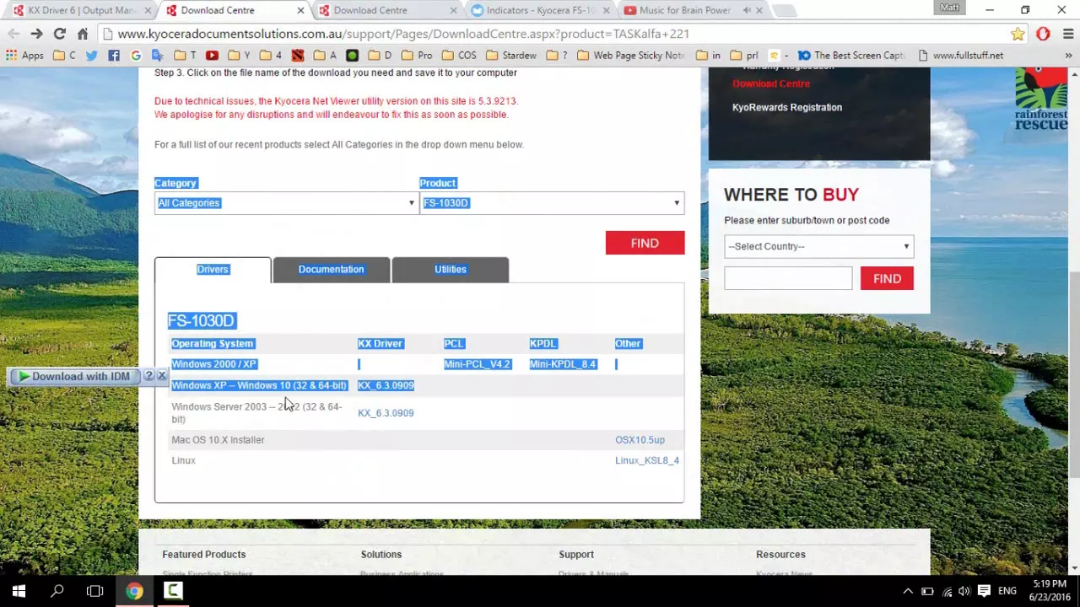Screen dimensions: 1080x607
Task: Go back with the browser back arrow
Action: [x=13, y=34]
